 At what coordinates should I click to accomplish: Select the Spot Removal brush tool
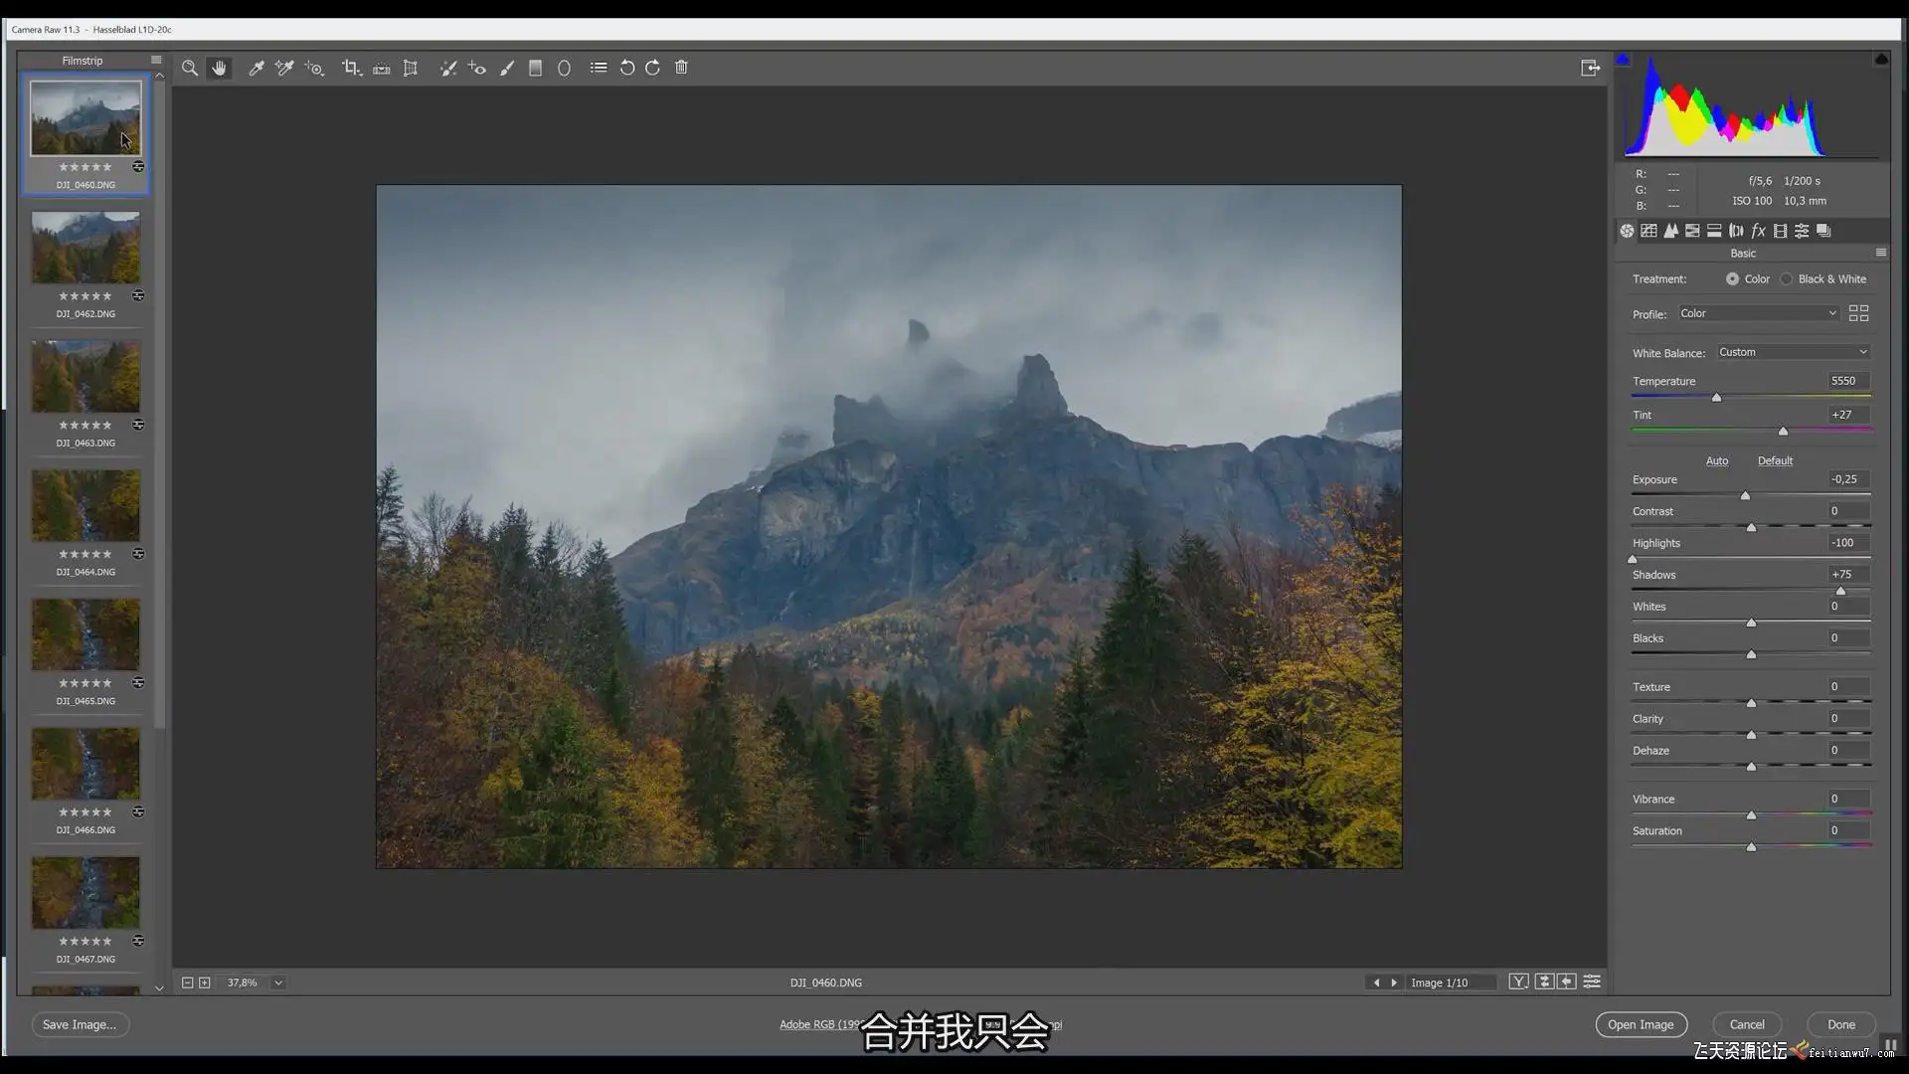coord(448,68)
